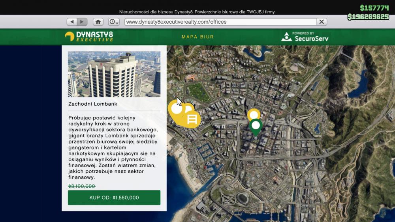Open the MAPA BIUR tab

tap(198, 37)
